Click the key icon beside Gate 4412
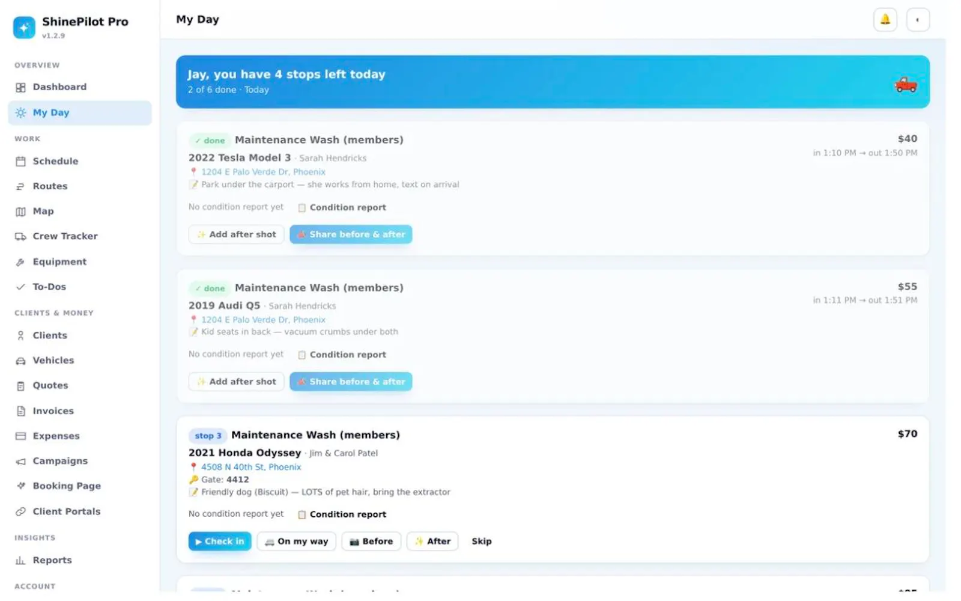 (193, 480)
